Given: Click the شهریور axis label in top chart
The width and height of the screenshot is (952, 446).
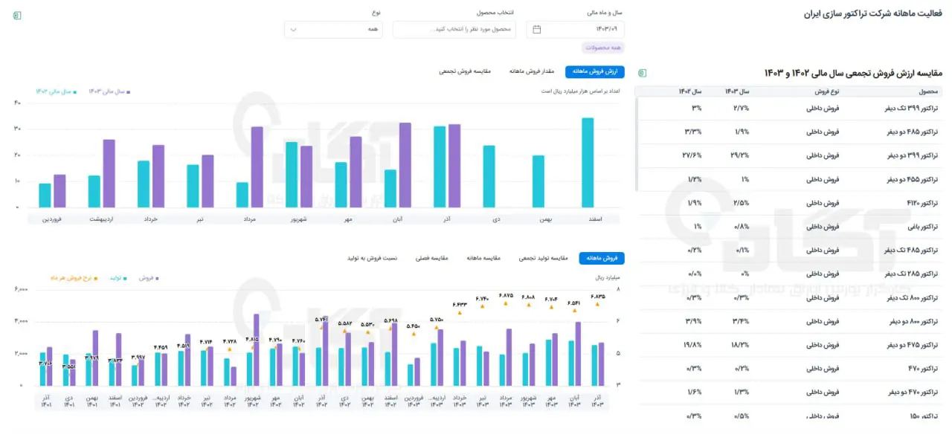Looking at the screenshot, I should pyautogui.click(x=298, y=219).
